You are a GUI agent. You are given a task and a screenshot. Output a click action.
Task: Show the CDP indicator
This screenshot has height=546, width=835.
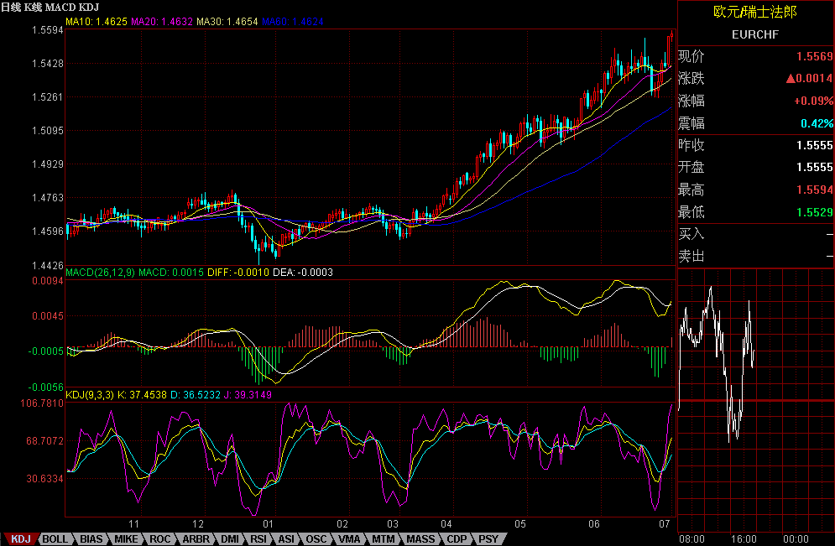457,539
